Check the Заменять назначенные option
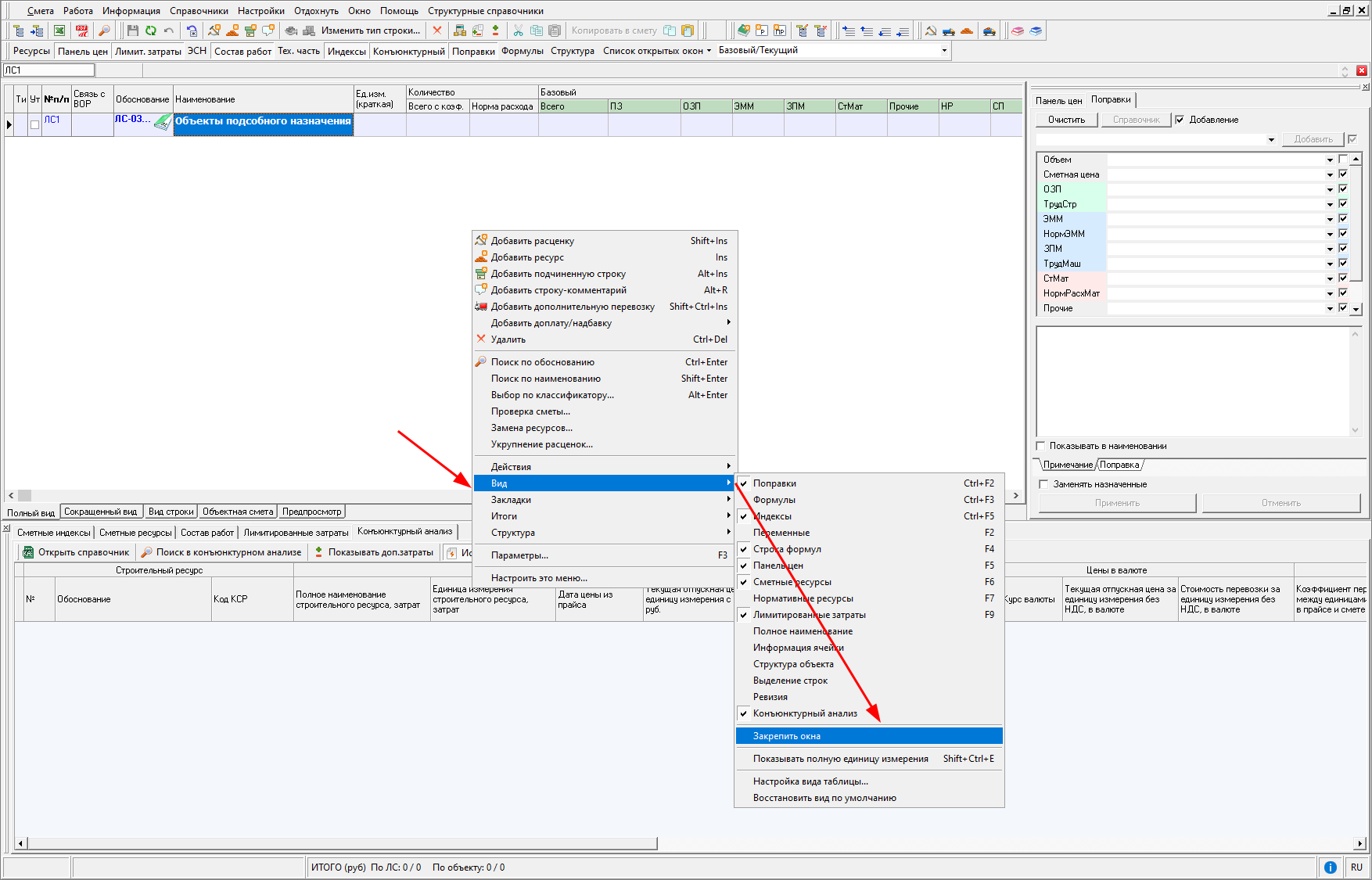This screenshot has height=880, width=1372. (x=1043, y=484)
